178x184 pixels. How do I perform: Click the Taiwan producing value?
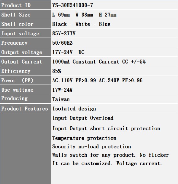click(x=61, y=99)
